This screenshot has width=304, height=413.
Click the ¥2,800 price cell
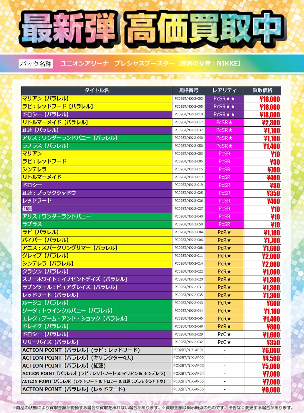click(x=263, y=264)
